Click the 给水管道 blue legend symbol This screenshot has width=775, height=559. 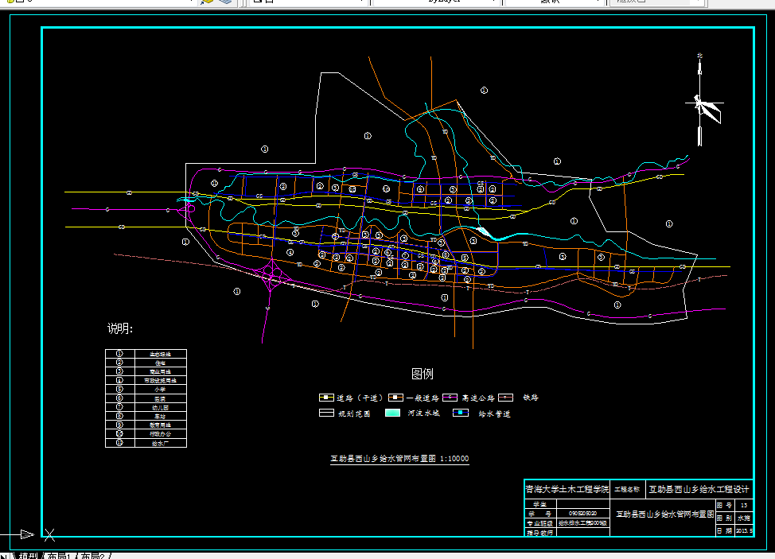click(x=461, y=413)
